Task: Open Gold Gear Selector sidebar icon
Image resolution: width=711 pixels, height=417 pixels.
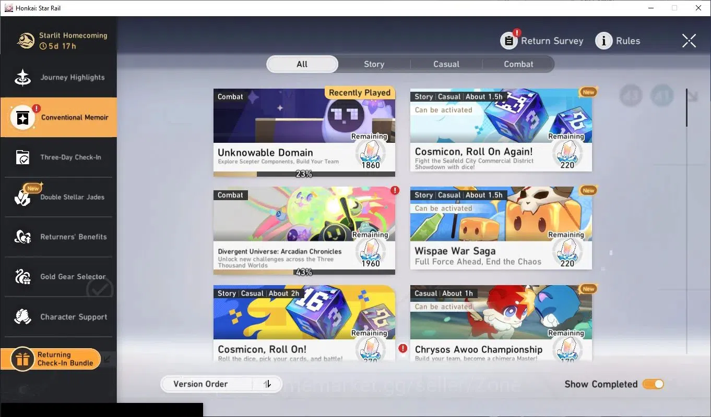Action: pyautogui.click(x=22, y=277)
